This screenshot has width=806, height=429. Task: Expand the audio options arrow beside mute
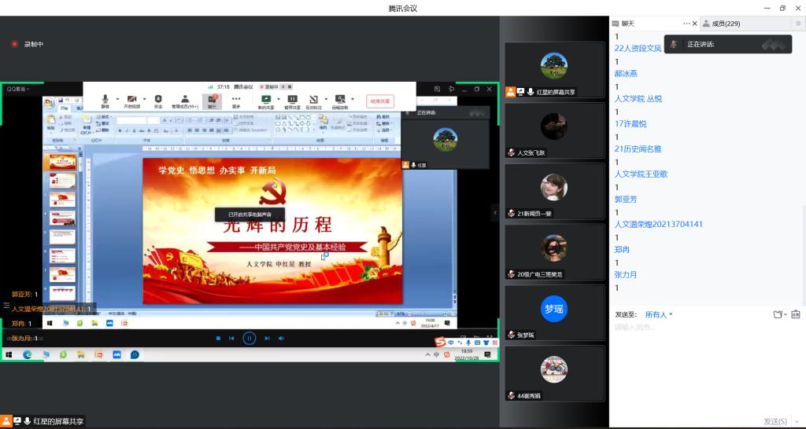pos(118,99)
